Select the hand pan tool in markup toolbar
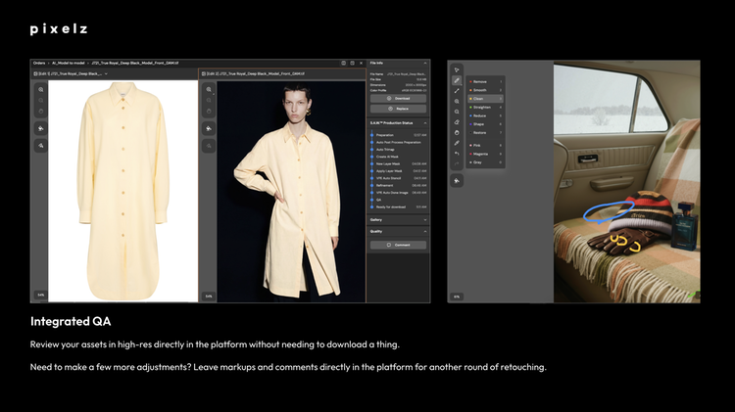The image size is (735, 412). (457, 132)
